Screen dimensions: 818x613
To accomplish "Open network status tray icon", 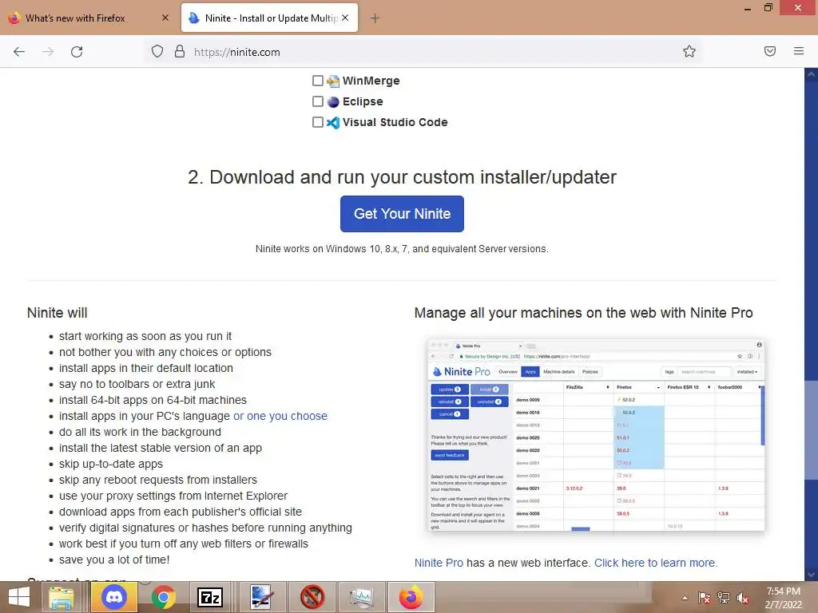I will click(x=724, y=598).
